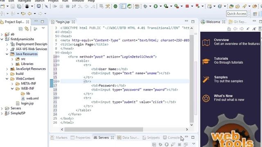Collapse the Java Resources node

[7, 54]
